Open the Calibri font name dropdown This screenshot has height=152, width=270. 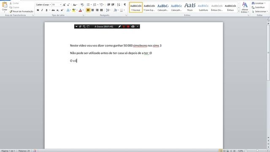point(50,5)
